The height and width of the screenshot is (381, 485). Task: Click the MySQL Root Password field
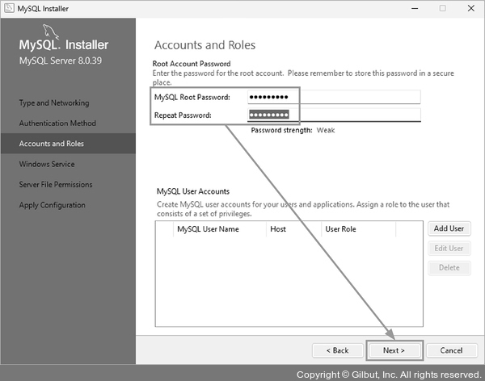coord(333,97)
